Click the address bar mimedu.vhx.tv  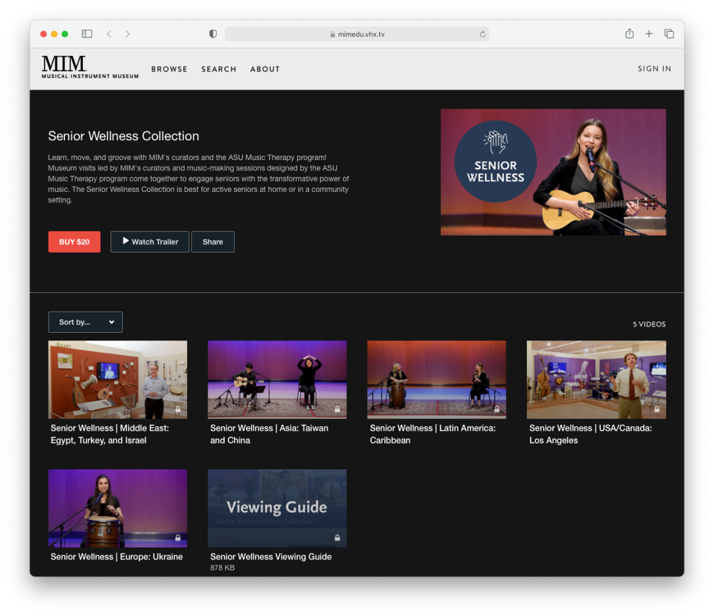click(357, 34)
